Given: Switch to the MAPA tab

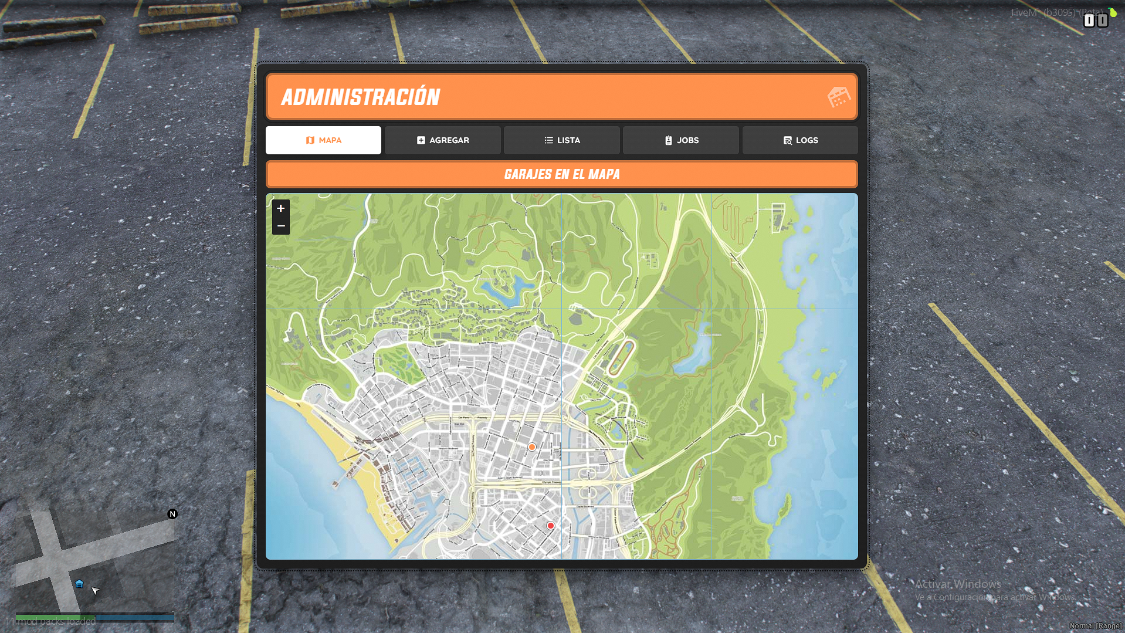Looking at the screenshot, I should pyautogui.click(x=323, y=140).
